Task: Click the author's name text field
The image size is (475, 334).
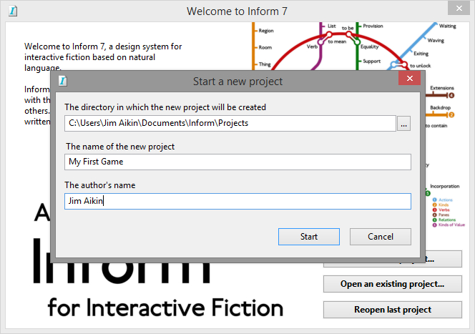Action: [237, 201]
